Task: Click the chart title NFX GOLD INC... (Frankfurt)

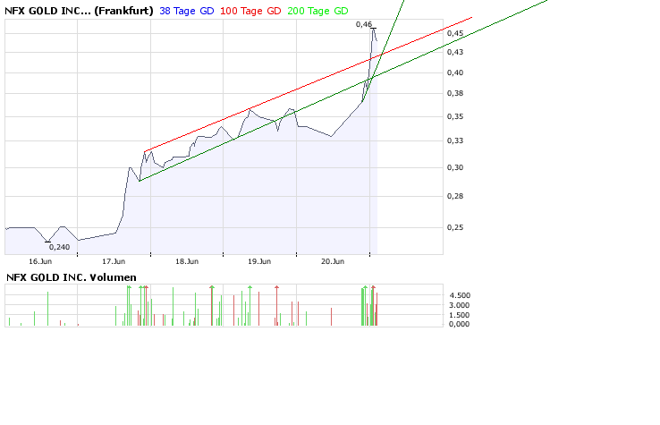Action: tap(79, 11)
